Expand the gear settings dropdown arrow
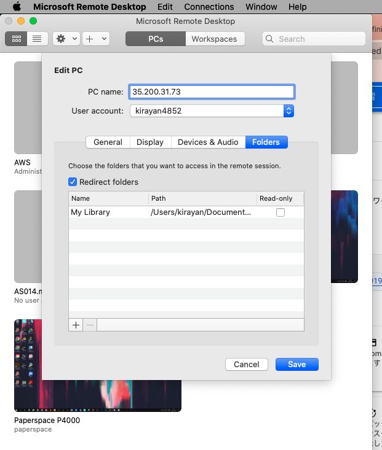The height and width of the screenshot is (450, 382). [74, 39]
